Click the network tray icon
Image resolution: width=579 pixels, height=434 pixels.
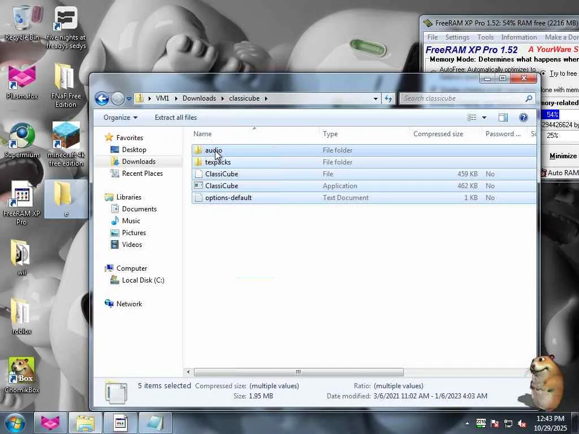(508, 423)
